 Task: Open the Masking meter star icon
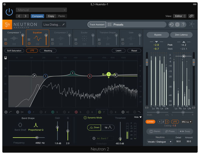point(192,24)
